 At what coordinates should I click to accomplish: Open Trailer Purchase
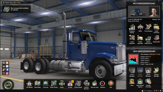point(156,29)
